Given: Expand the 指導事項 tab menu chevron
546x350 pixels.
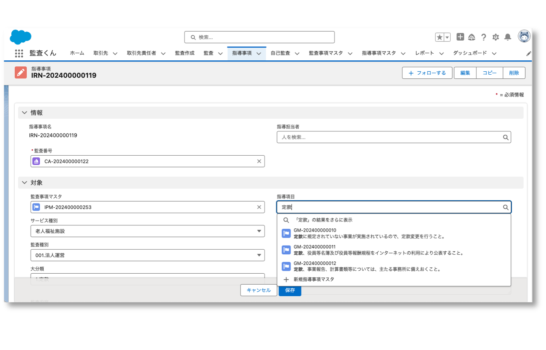Looking at the screenshot, I should click(259, 53).
